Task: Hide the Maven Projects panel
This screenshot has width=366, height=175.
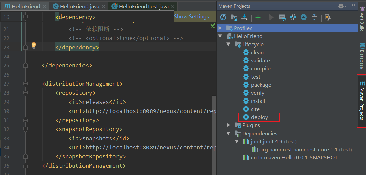Action: point(353,6)
